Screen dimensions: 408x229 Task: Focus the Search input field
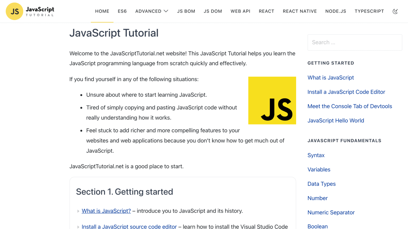point(355,42)
